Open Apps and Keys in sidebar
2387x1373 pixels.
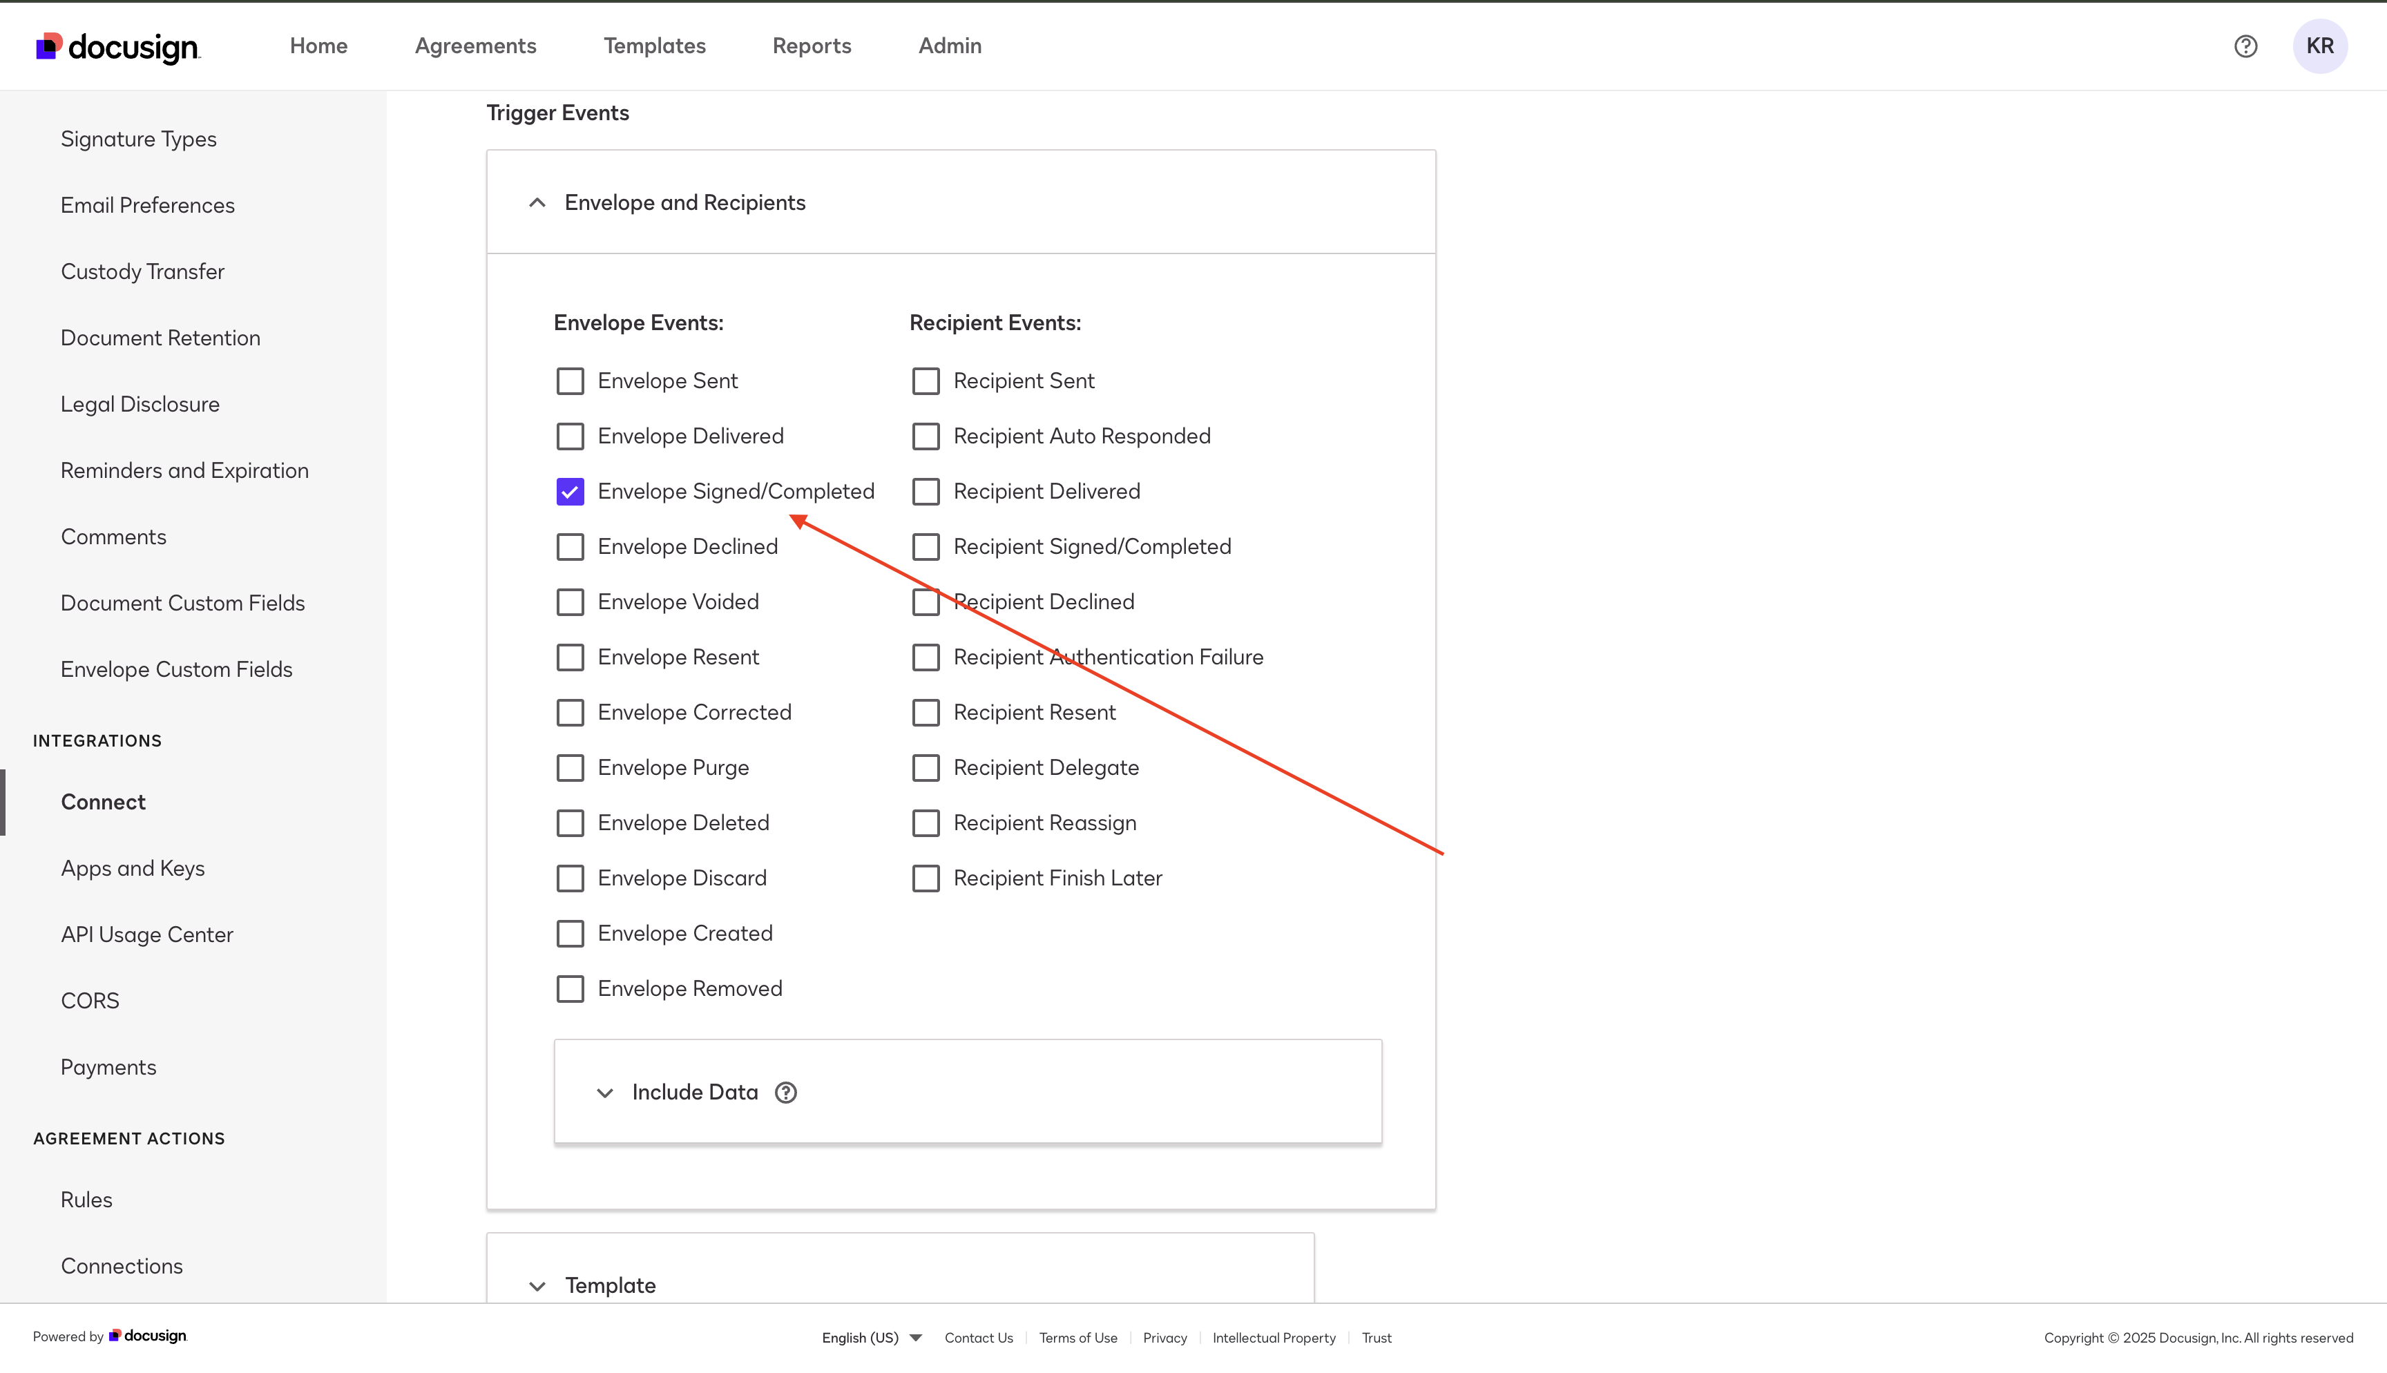[133, 869]
